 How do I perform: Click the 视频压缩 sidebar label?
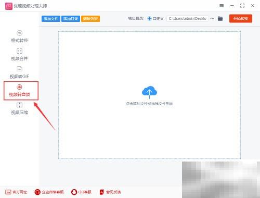point(19,113)
